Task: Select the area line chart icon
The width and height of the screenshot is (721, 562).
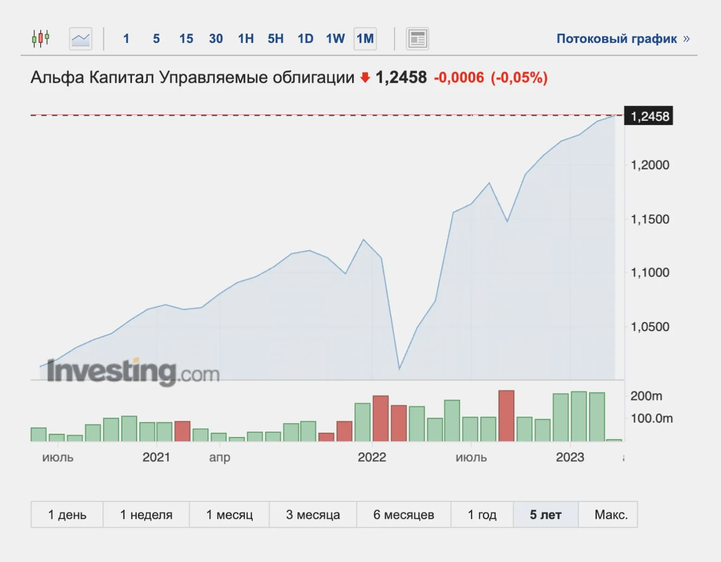Action: point(81,38)
